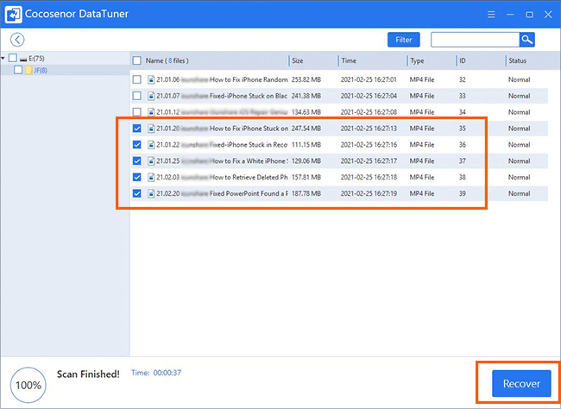
Task: Click the 2021-02-25 16:27:19 time cell
Action: pyautogui.click(x=369, y=193)
